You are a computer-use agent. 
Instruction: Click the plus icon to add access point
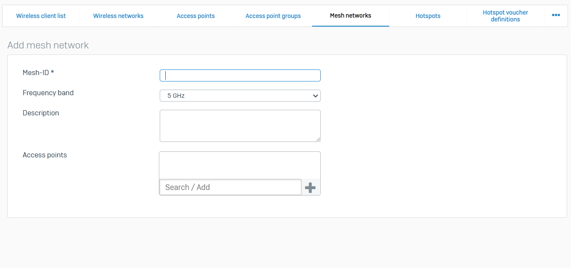click(310, 187)
